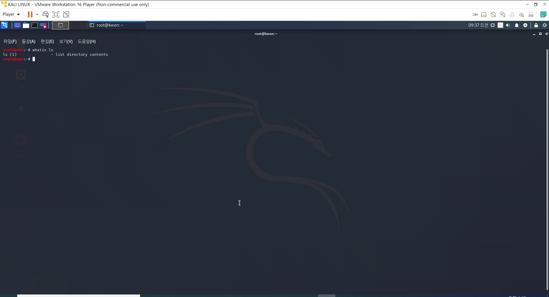Restore down the VMware Player window
Screen dimensions: 549x297
pyautogui.click(x=536, y=4)
